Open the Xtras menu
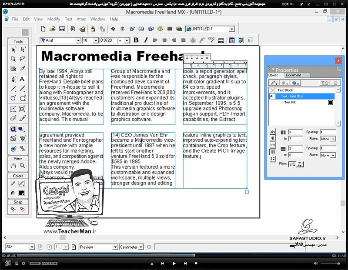The height and width of the screenshot is (270, 348). (81, 19)
